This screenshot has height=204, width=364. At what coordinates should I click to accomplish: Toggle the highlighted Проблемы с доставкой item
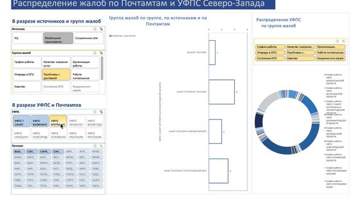(56, 74)
